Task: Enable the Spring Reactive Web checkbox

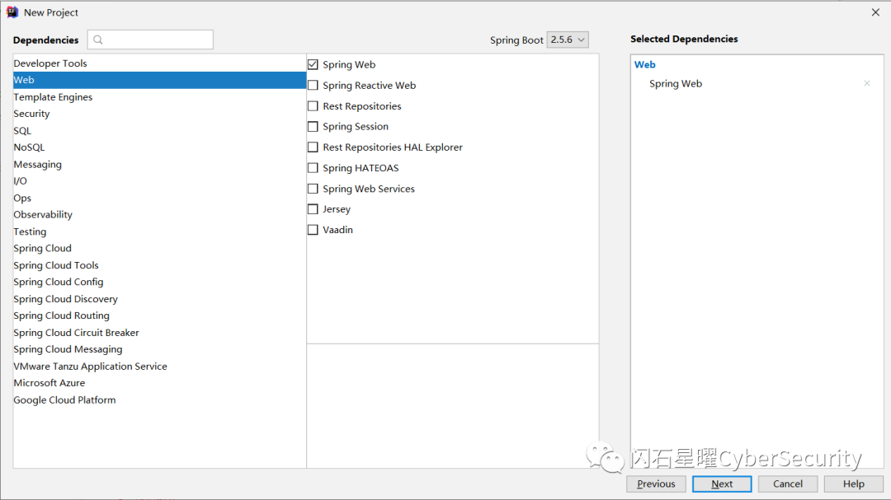Action: [313, 85]
